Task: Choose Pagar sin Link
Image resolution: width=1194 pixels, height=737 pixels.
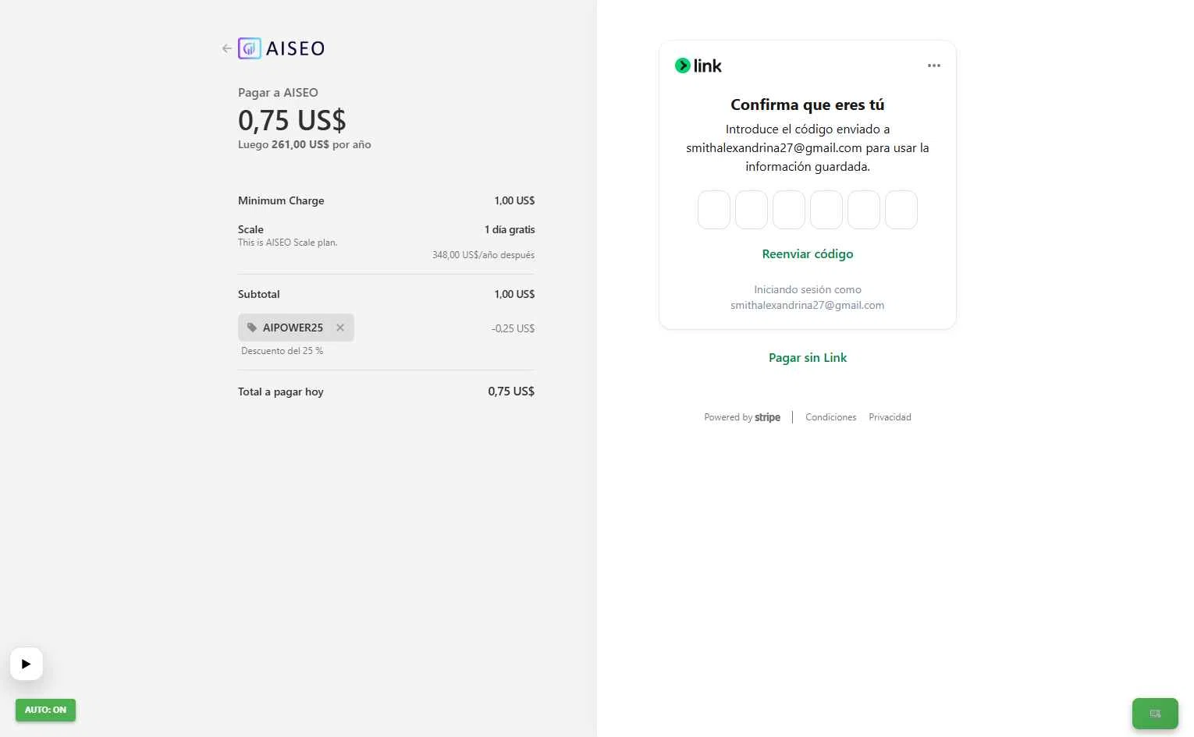Action: 808,357
